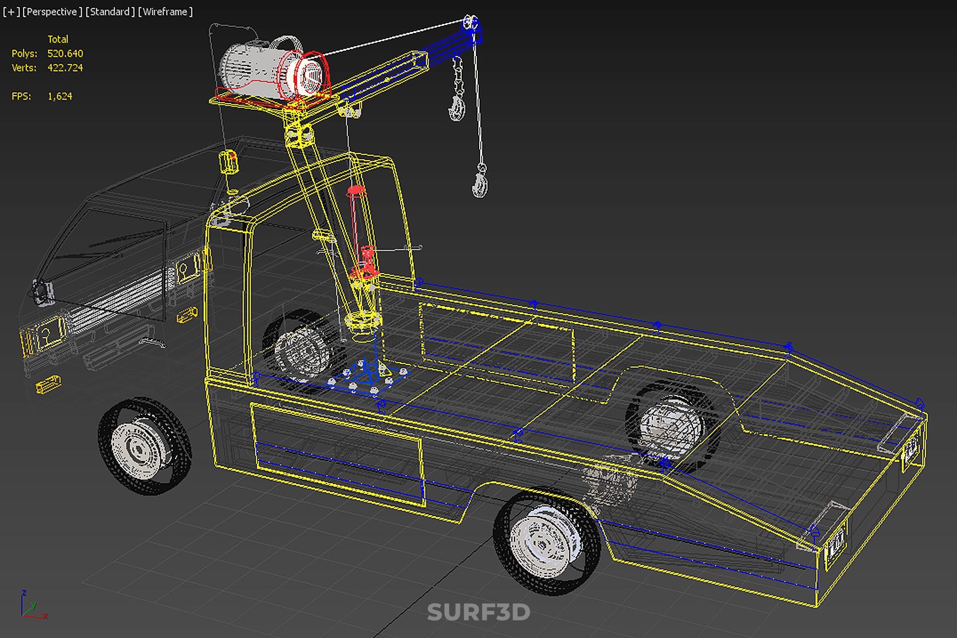Open the Wireframe display mode menu
The width and height of the screenshot is (957, 638).
(x=165, y=11)
